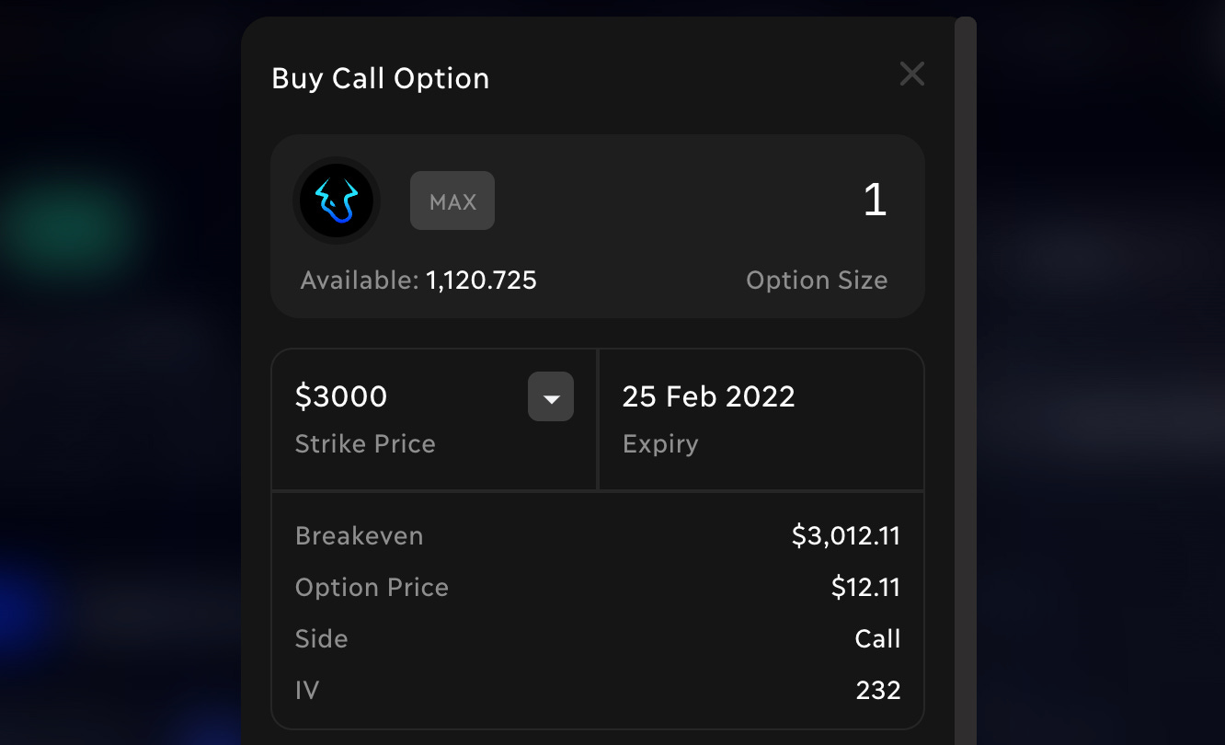Click the Strike Price label

tap(365, 444)
